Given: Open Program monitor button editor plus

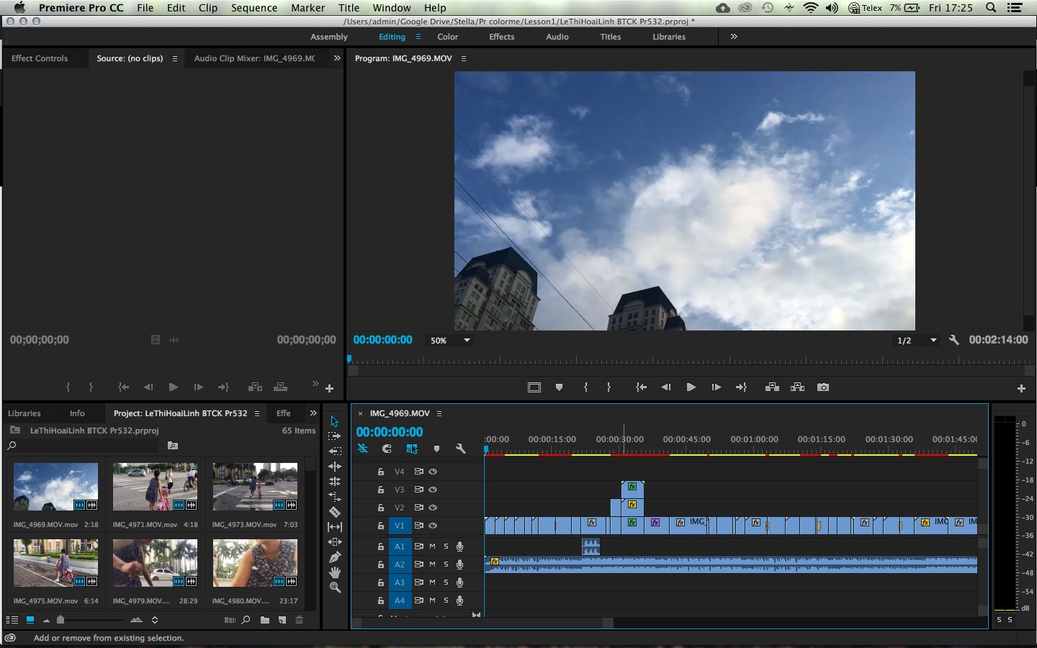Looking at the screenshot, I should 1021,389.
